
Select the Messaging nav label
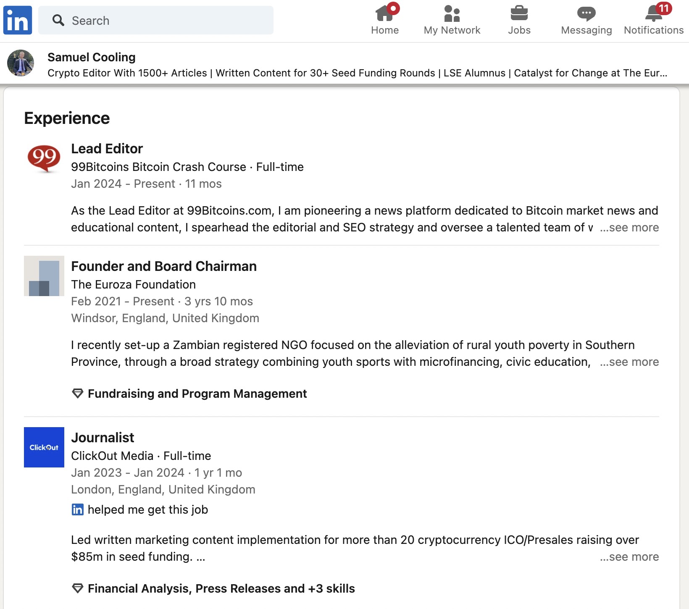pyautogui.click(x=586, y=30)
